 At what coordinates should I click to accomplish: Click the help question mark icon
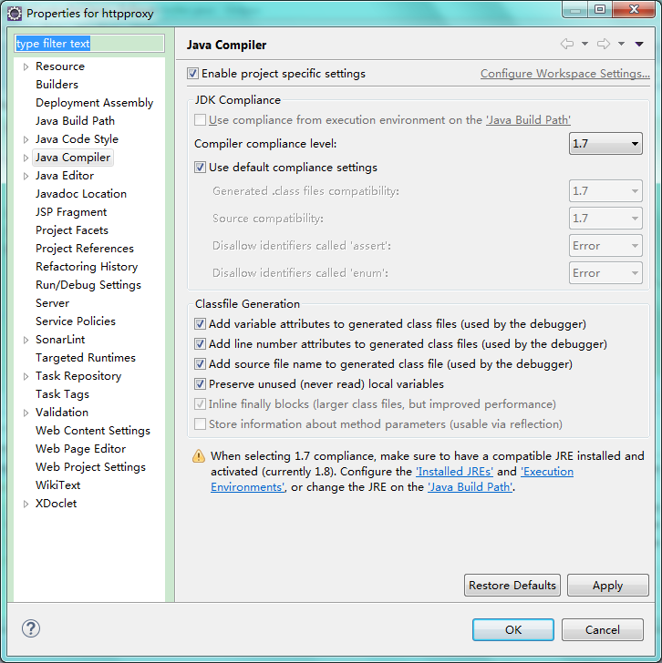pos(31,628)
